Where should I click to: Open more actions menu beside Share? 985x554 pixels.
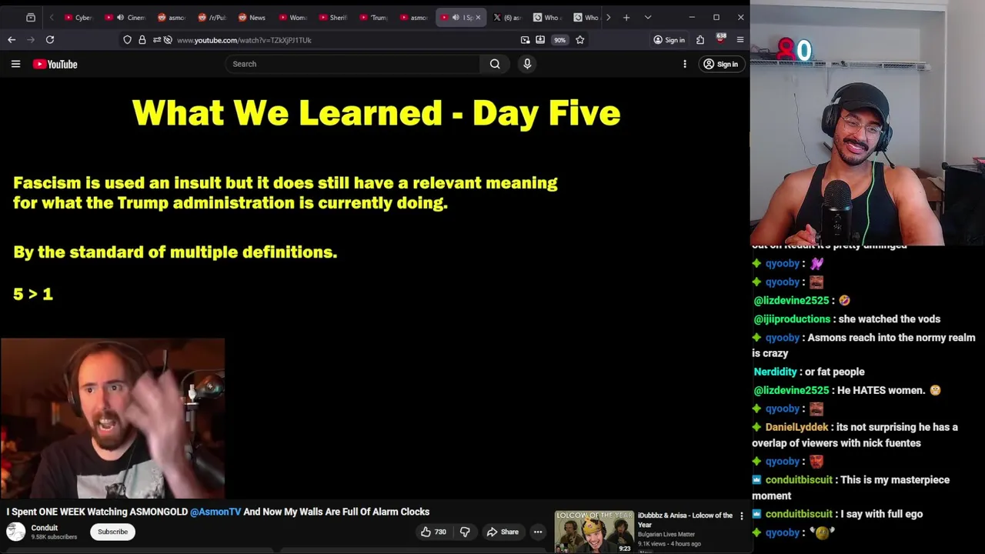coord(538,532)
